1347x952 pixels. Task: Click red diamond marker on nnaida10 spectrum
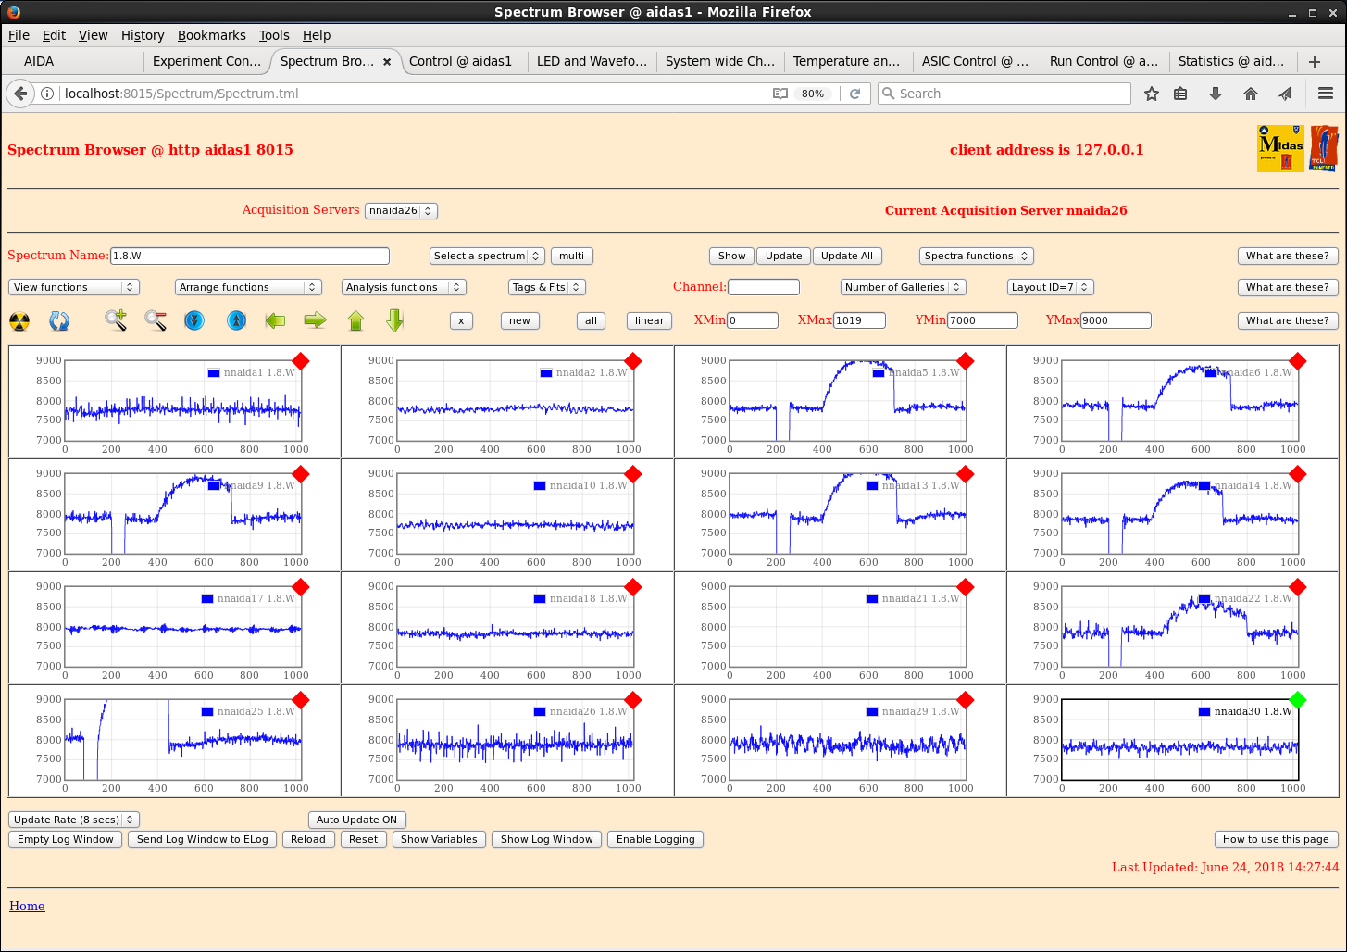click(633, 474)
